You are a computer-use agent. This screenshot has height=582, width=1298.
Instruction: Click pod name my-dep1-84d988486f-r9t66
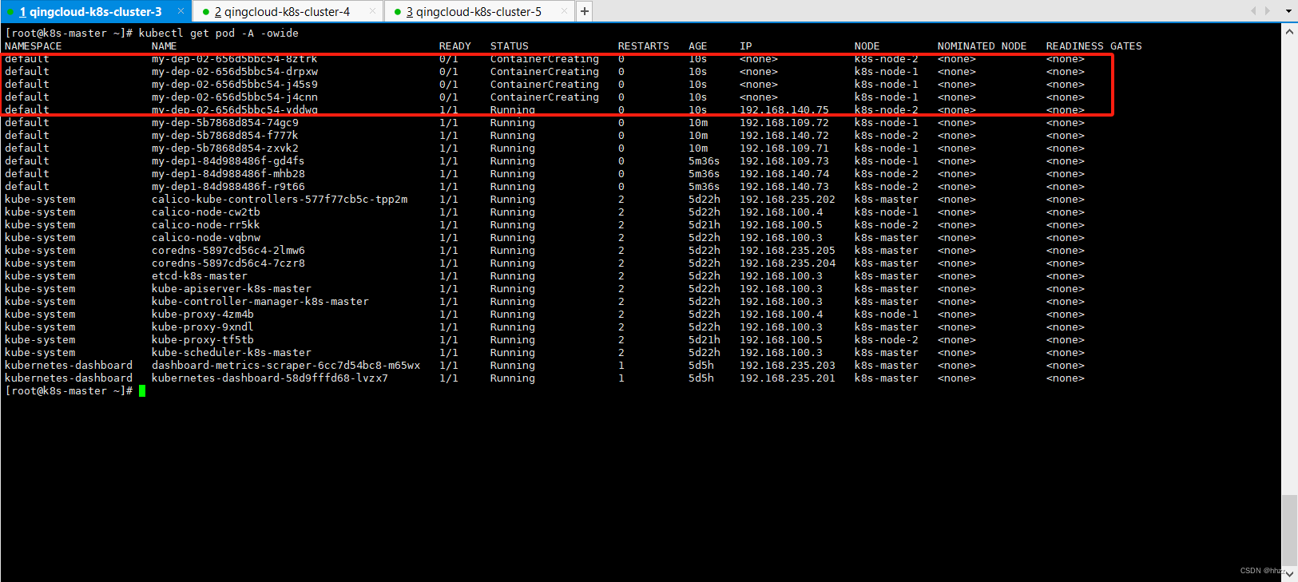point(228,187)
